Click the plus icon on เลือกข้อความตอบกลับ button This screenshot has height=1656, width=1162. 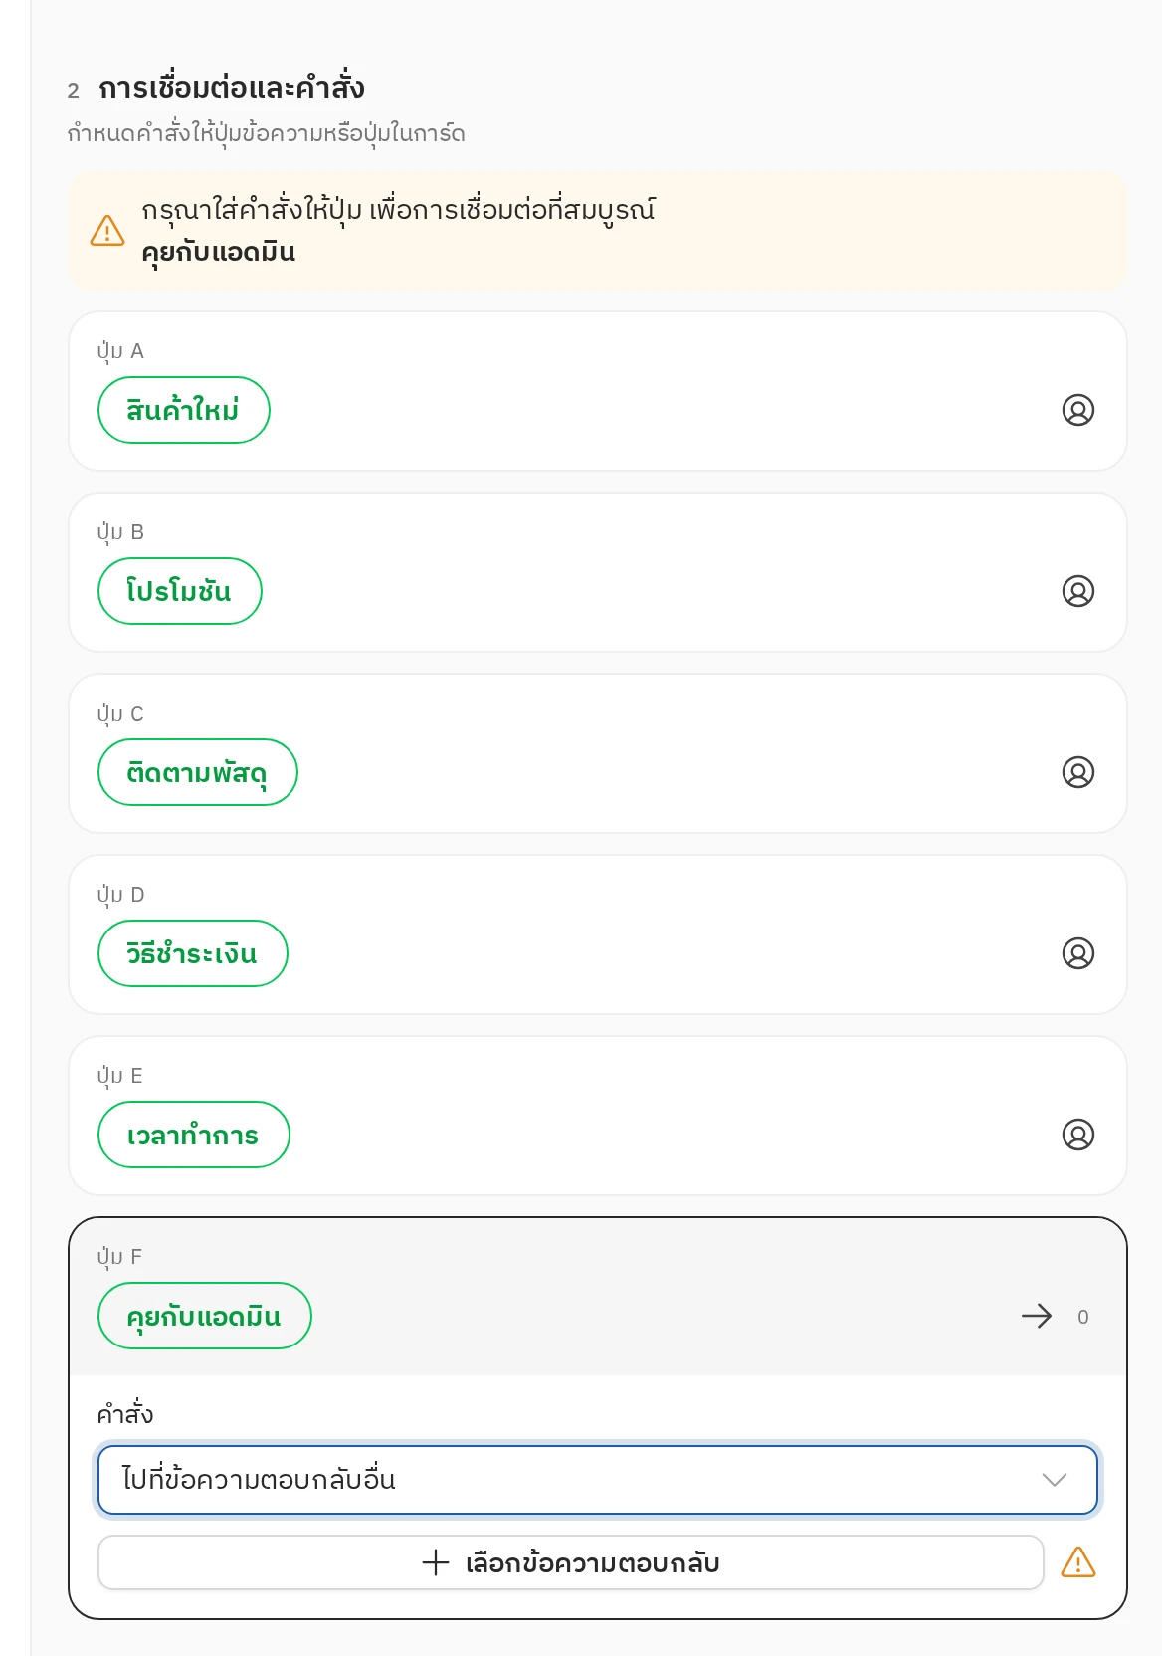(436, 1562)
